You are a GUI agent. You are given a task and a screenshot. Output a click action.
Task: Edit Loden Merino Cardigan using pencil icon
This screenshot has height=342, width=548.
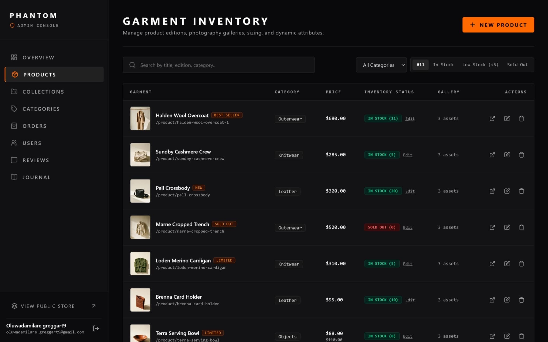(x=507, y=264)
